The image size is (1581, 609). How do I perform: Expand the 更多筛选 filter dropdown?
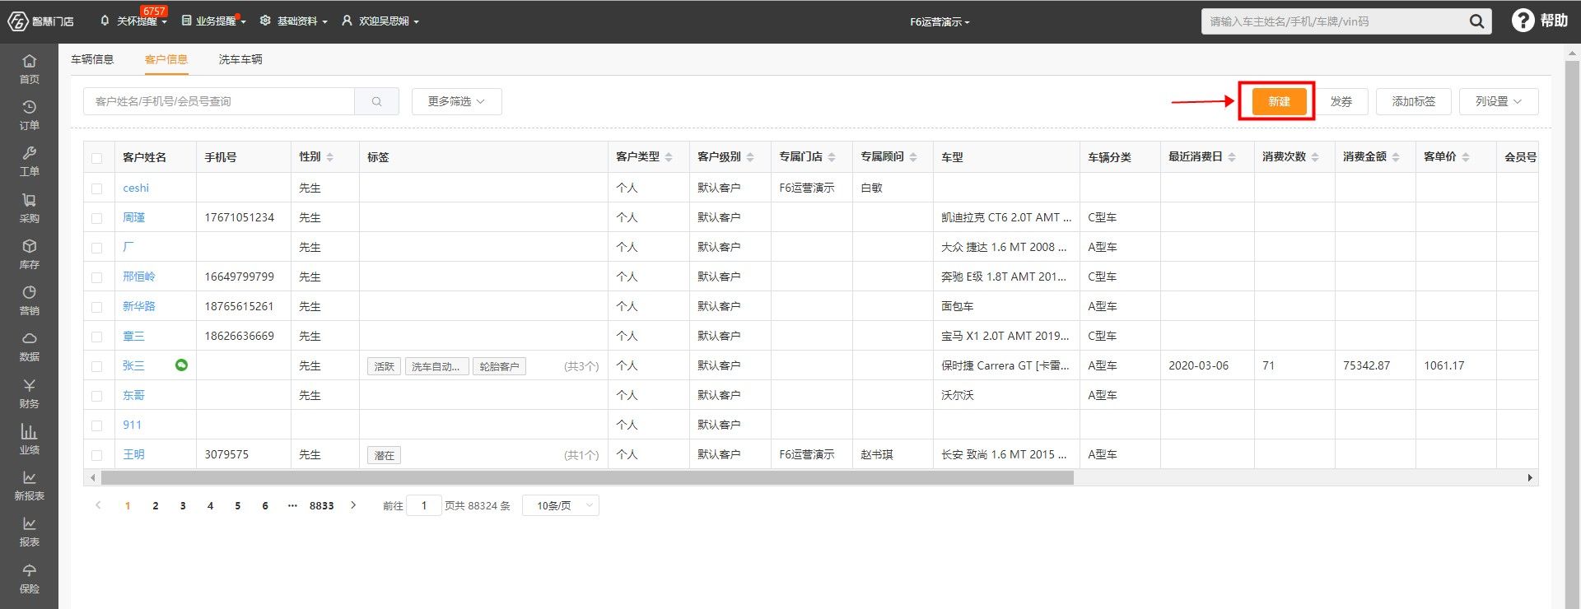(456, 101)
